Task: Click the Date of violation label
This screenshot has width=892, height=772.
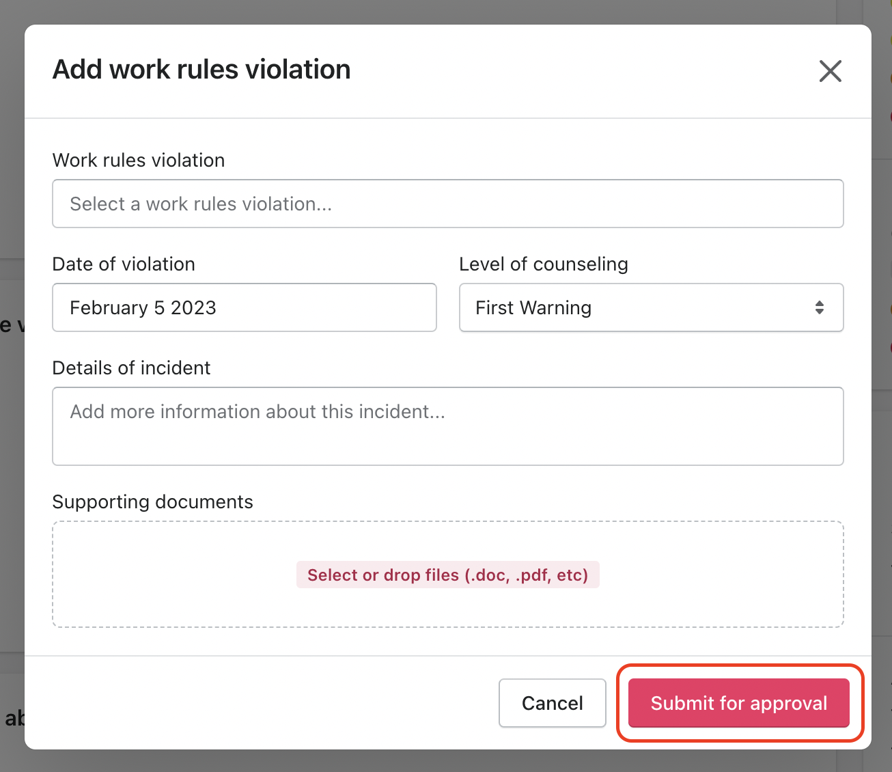Action: pos(124,264)
